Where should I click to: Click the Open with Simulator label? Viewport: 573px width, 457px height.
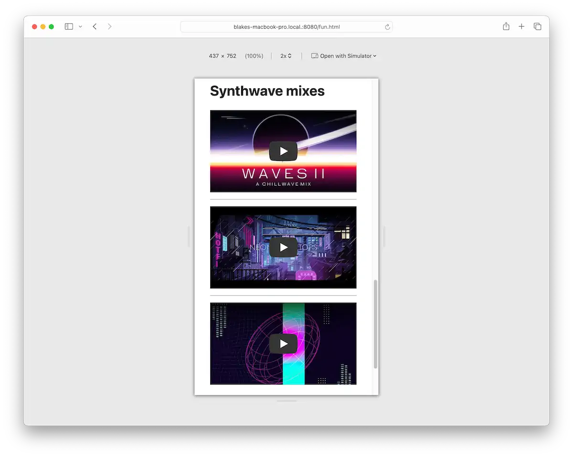tap(346, 56)
